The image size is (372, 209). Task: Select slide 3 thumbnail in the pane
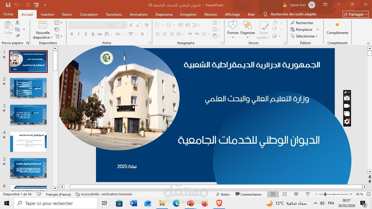[28, 115]
